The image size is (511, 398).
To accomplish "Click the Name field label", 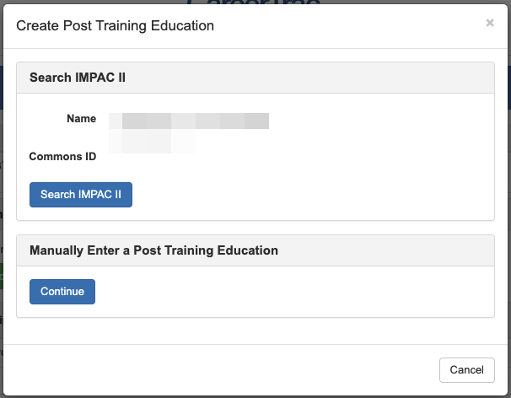I will 81,119.
